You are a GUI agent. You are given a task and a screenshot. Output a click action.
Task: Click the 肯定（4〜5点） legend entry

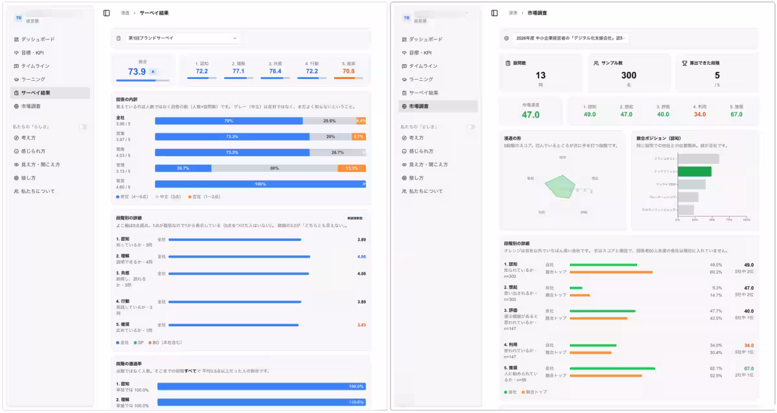pos(131,196)
